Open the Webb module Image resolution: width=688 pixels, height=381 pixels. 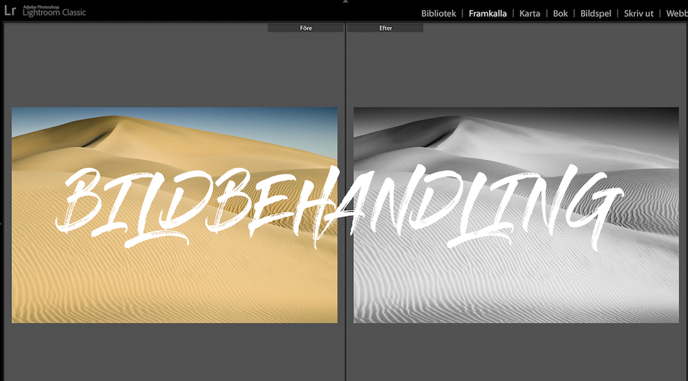677,13
